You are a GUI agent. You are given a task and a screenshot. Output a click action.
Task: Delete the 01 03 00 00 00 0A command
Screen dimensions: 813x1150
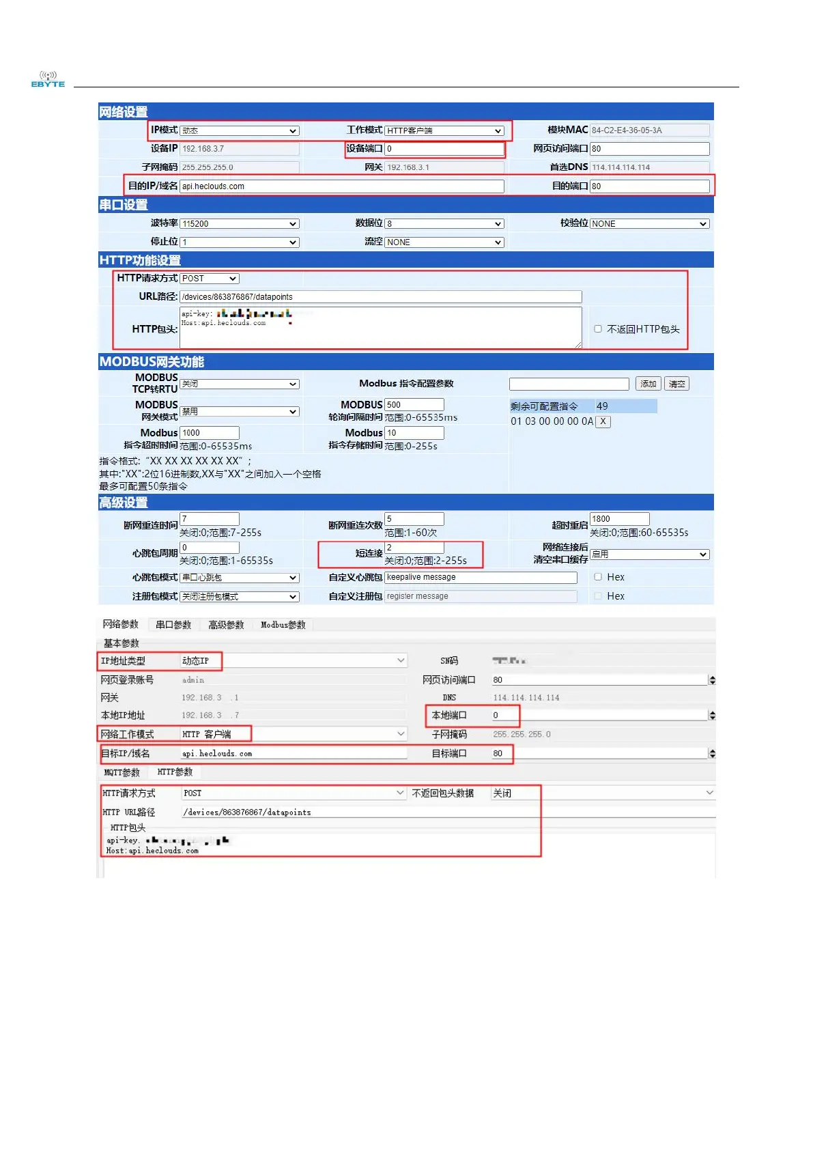point(603,421)
